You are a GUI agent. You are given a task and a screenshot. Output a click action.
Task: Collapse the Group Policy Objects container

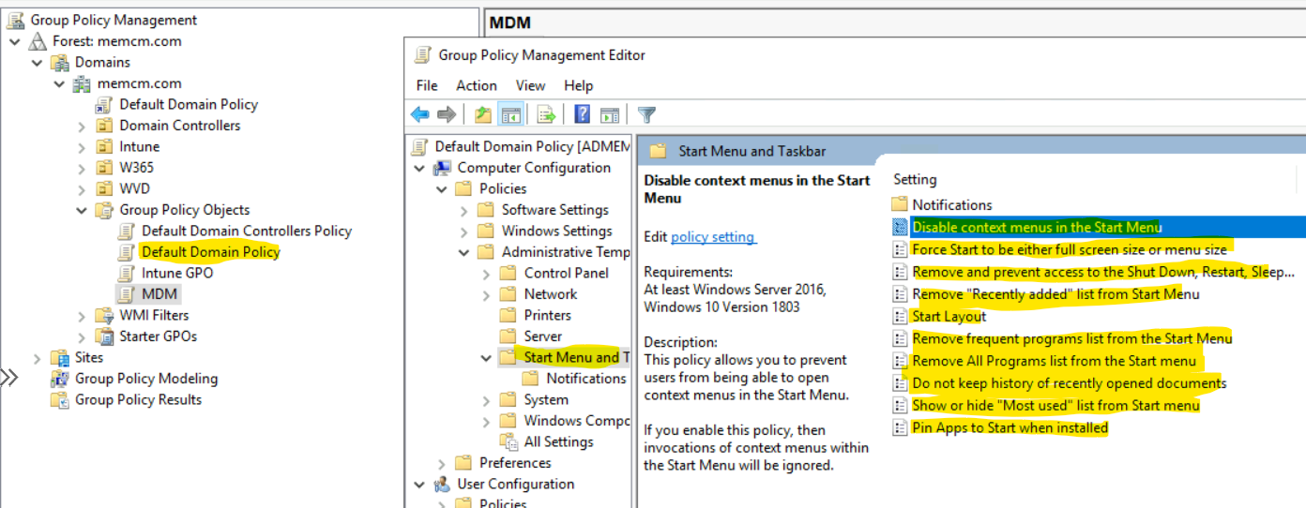coord(82,210)
